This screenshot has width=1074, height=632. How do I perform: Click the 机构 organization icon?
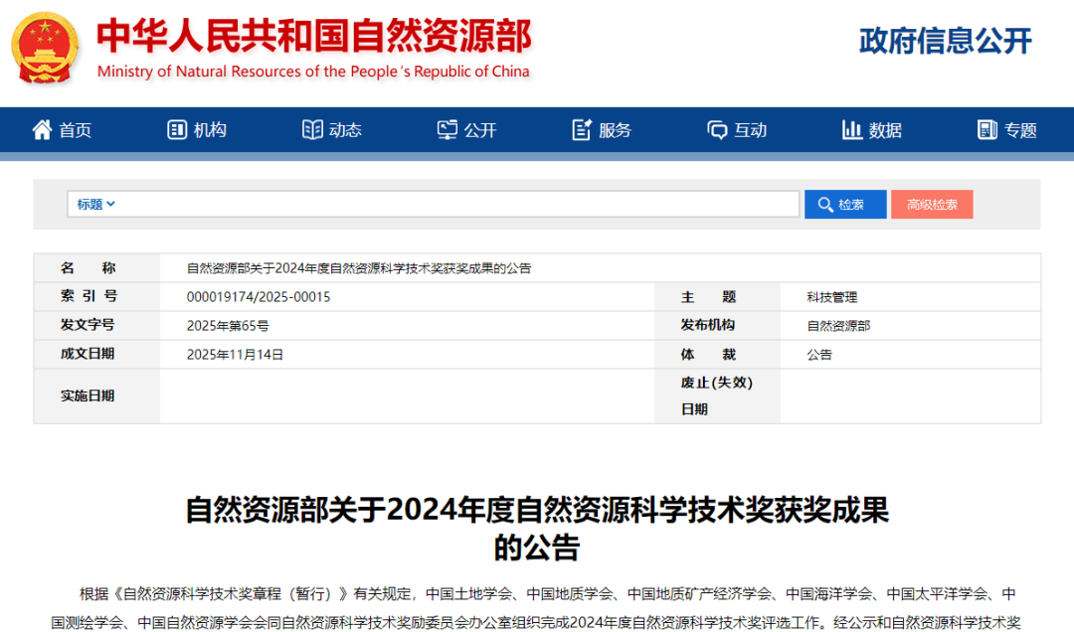tap(177, 130)
